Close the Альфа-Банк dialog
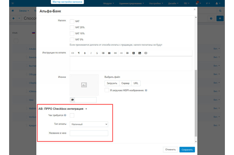 (195, 9)
